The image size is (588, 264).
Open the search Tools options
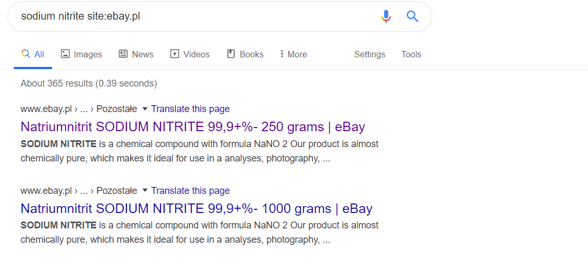coord(411,54)
